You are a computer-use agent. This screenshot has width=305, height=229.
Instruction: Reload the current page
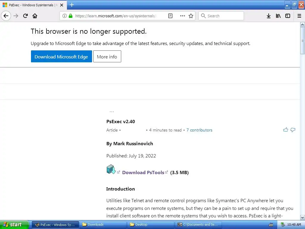click(x=25, y=16)
